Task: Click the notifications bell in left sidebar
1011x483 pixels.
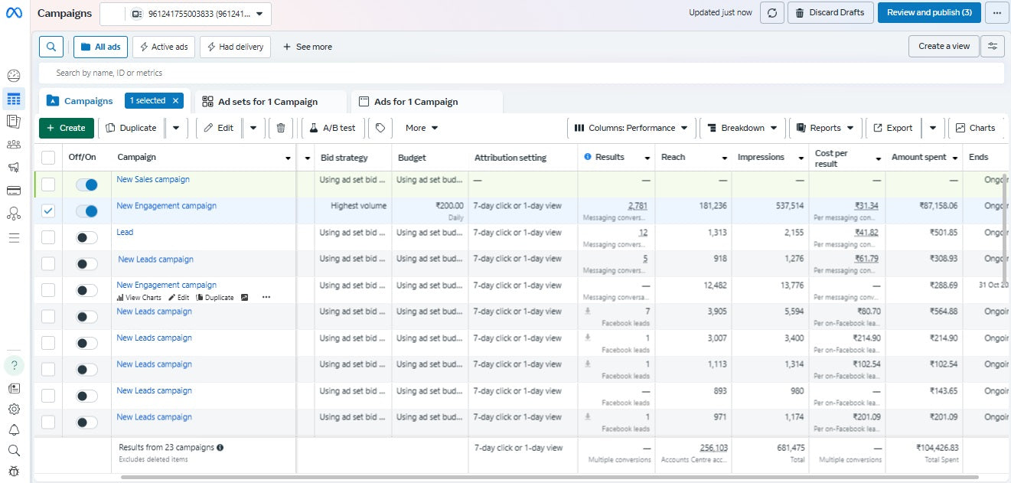Action: (14, 429)
